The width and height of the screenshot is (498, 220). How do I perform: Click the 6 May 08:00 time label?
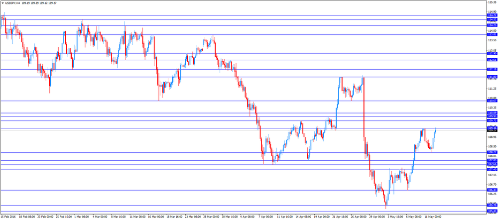pos(413,217)
